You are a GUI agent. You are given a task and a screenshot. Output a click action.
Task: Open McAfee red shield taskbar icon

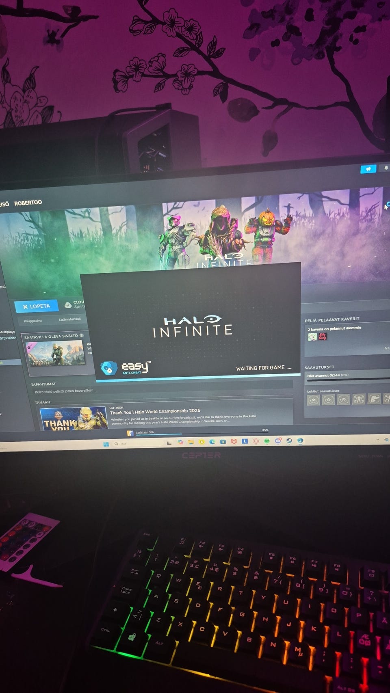[x=234, y=441]
